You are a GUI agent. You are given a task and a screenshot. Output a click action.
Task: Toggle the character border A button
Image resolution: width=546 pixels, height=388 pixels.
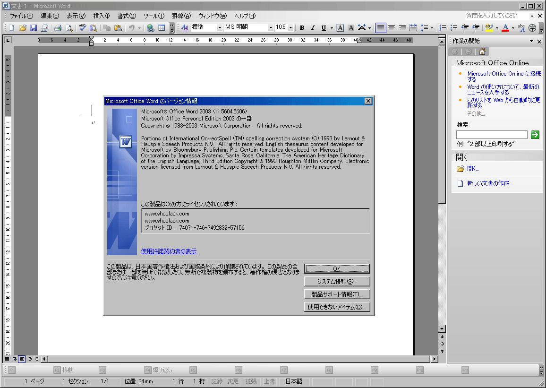pos(340,28)
